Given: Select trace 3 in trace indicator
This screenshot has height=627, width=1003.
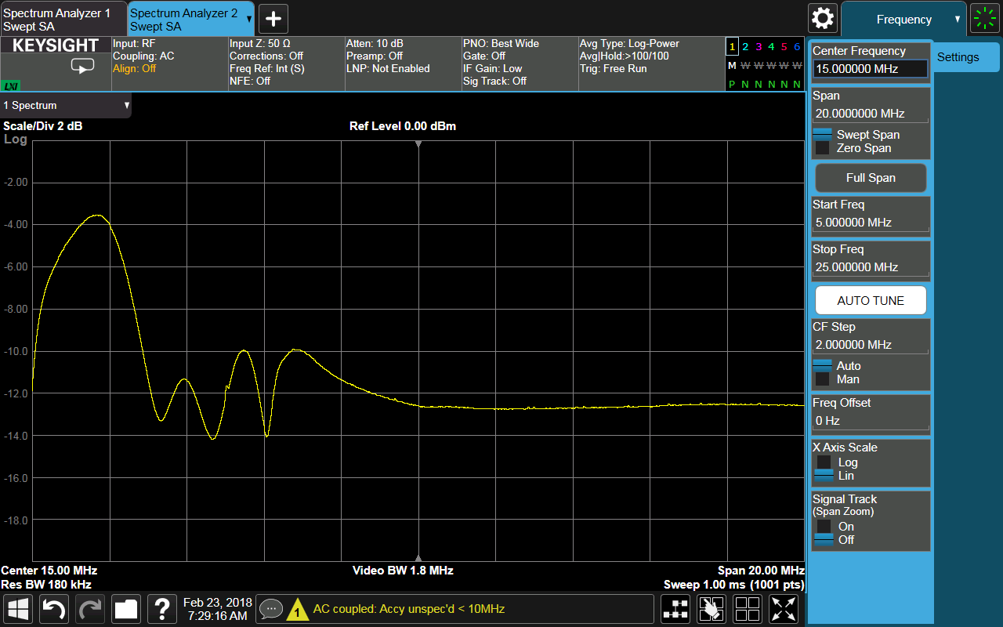Looking at the screenshot, I should coord(759,47).
